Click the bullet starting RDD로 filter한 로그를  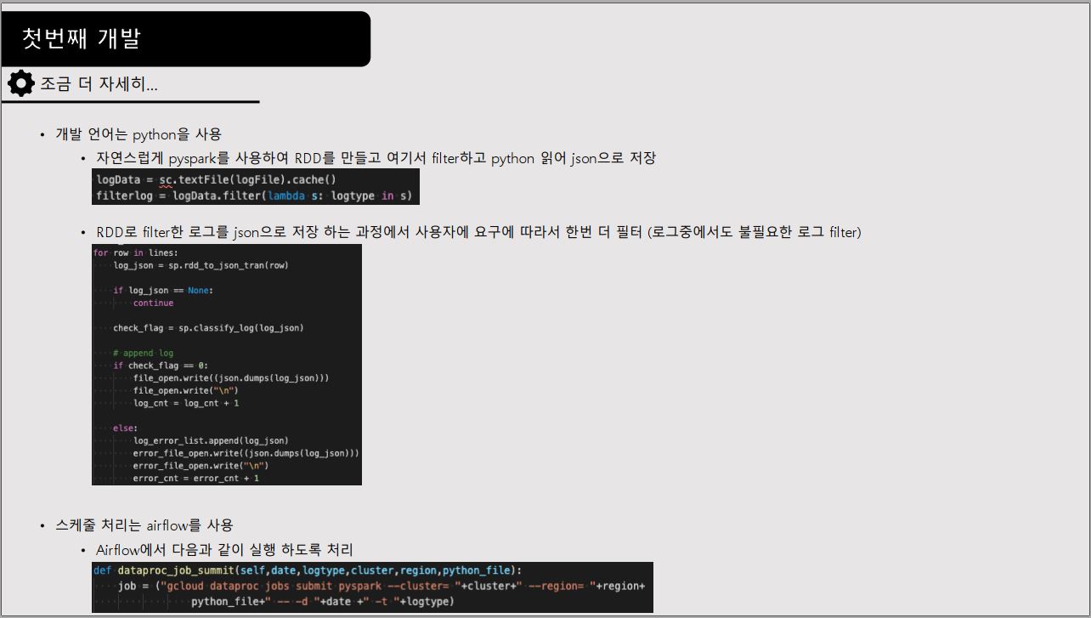478,232
